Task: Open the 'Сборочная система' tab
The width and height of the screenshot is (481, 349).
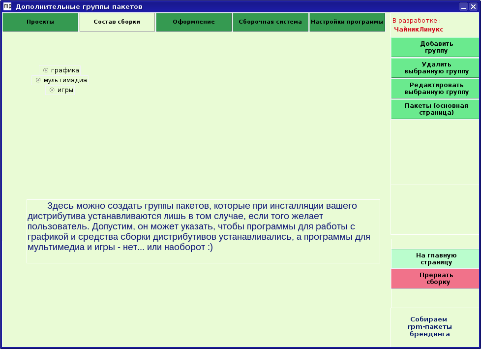Action: (x=271, y=22)
